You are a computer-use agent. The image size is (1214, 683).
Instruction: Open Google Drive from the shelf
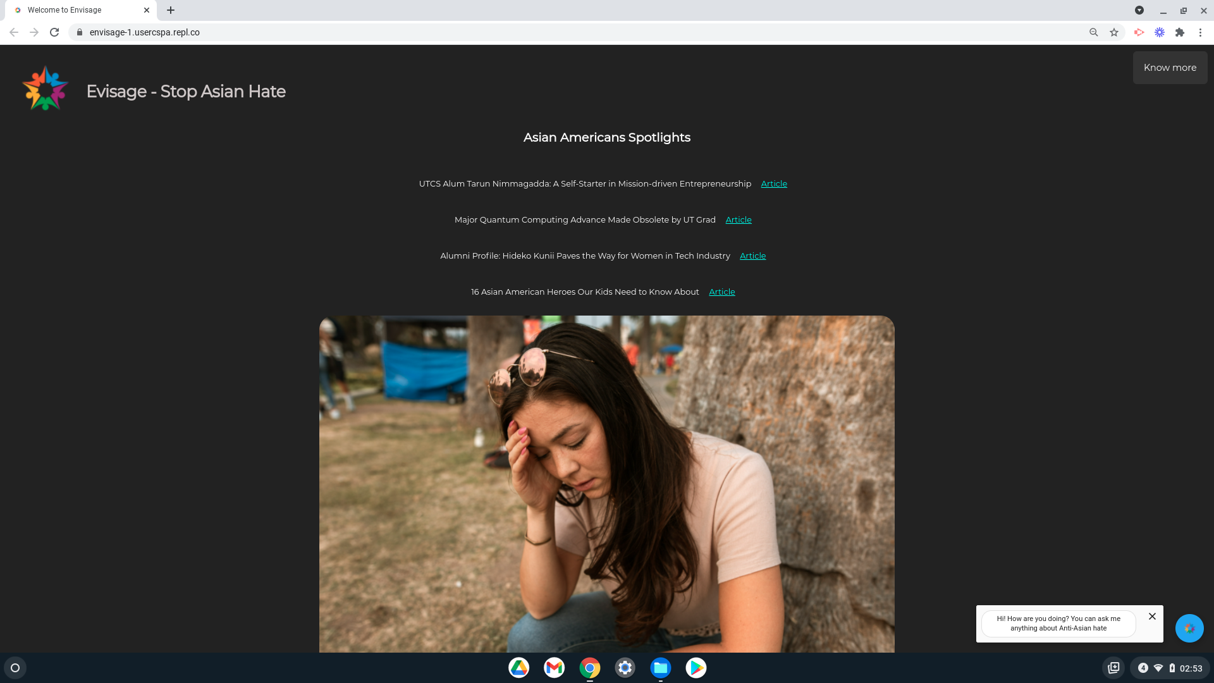click(x=518, y=668)
